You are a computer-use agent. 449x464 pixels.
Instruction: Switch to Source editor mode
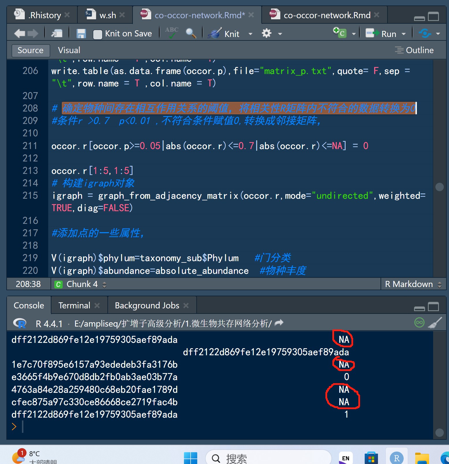31,50
